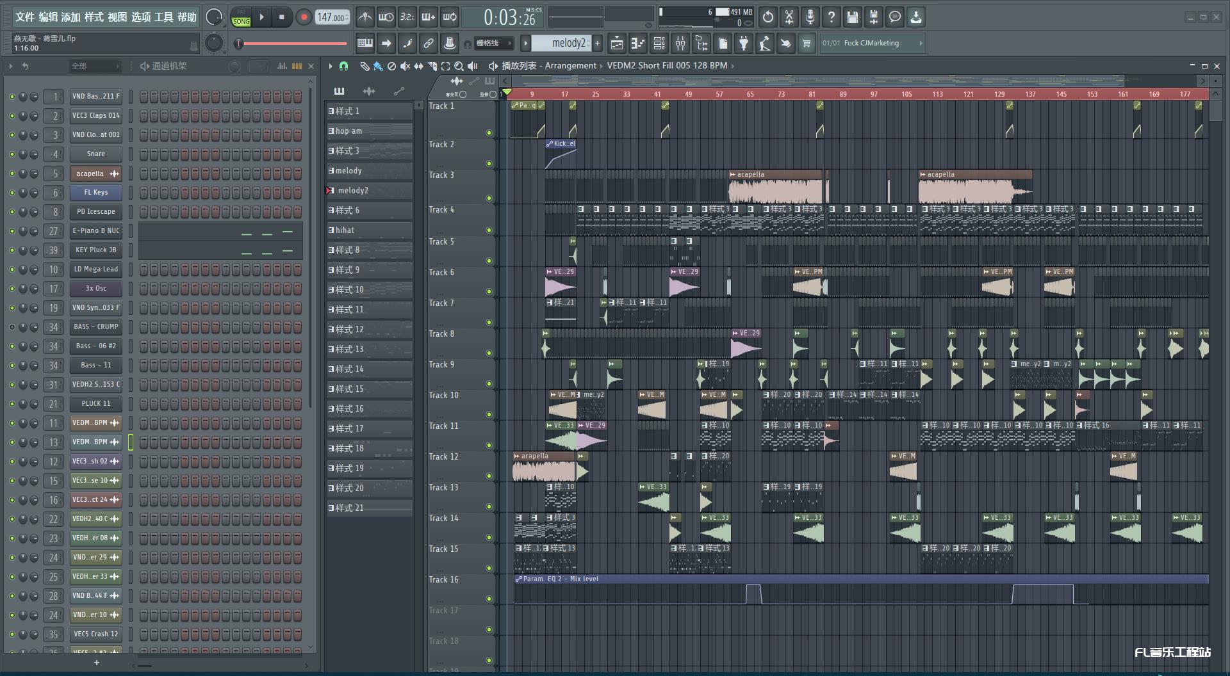
Task: Open the channel rack options arrow
Action: click(x=11, y=66)
